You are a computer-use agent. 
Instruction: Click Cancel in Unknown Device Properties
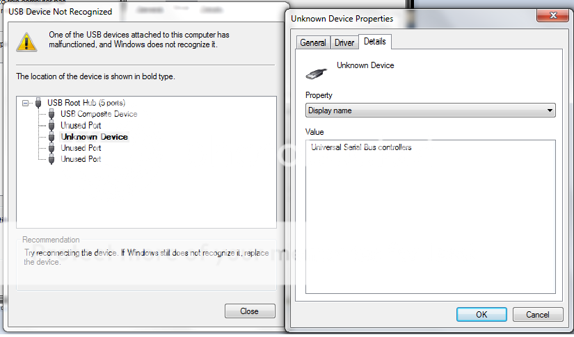coord(537,314)
